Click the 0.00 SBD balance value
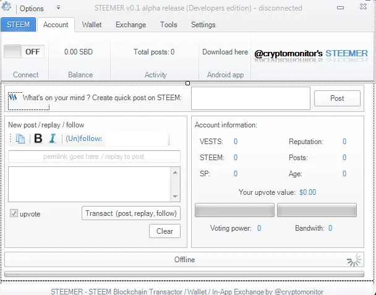Screen dimensions: 376x295 79,52
